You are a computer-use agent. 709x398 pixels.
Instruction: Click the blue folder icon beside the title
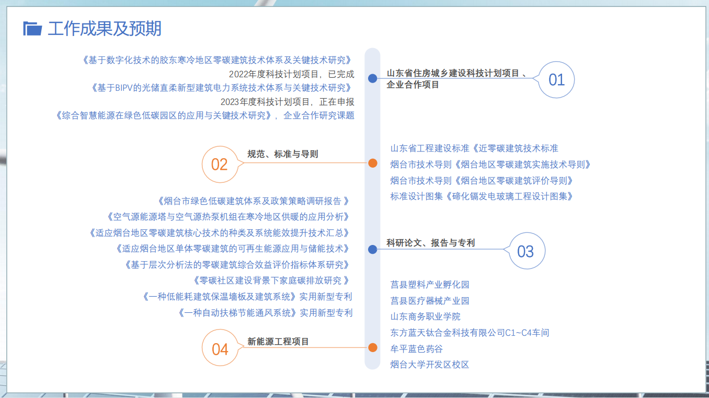click(x=32, y=29)
